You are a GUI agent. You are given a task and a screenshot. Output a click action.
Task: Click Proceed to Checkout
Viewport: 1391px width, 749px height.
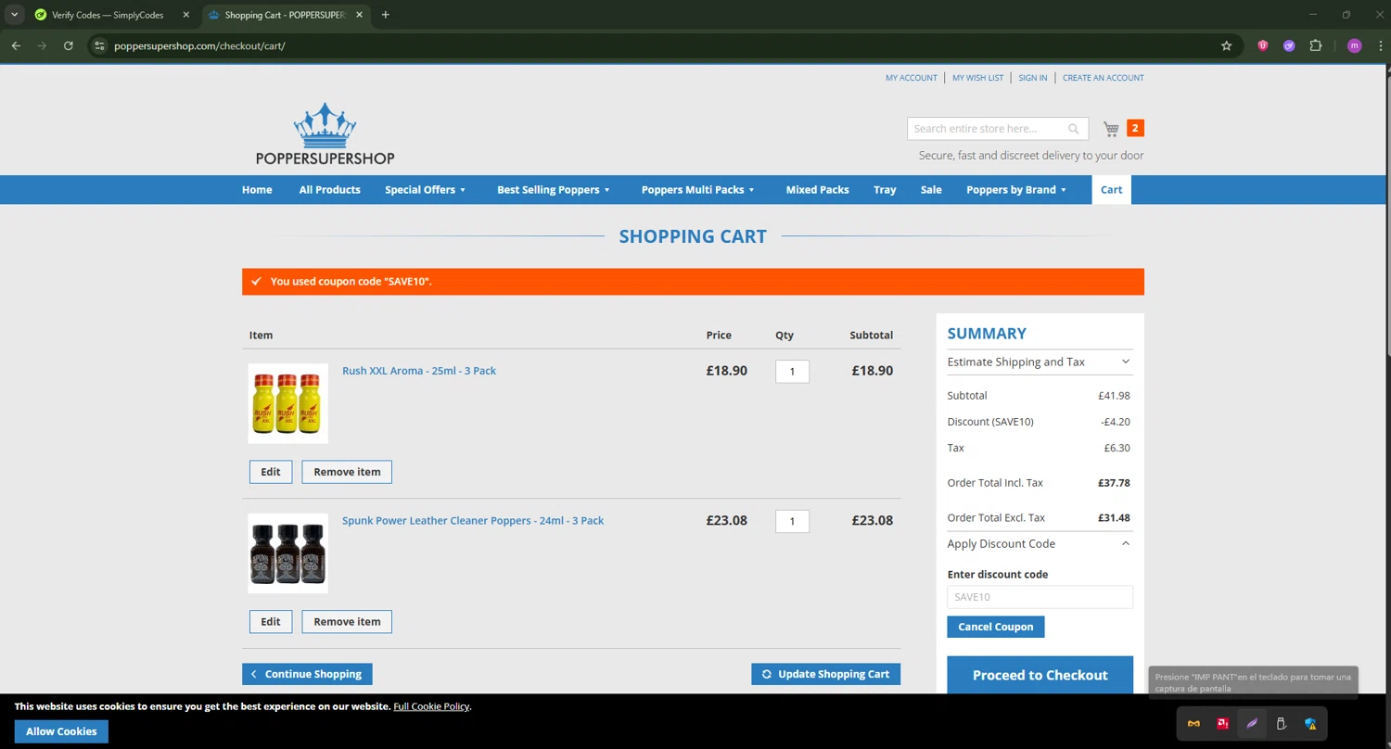[1040, 675]
